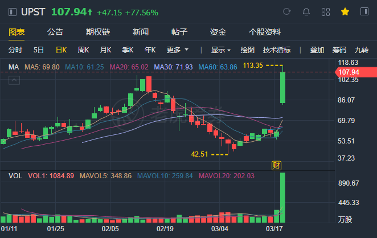Viewport: 377px width, 238px height.
Task: Toggle the 九转 indicator
Action: click(x=362, y=50)
